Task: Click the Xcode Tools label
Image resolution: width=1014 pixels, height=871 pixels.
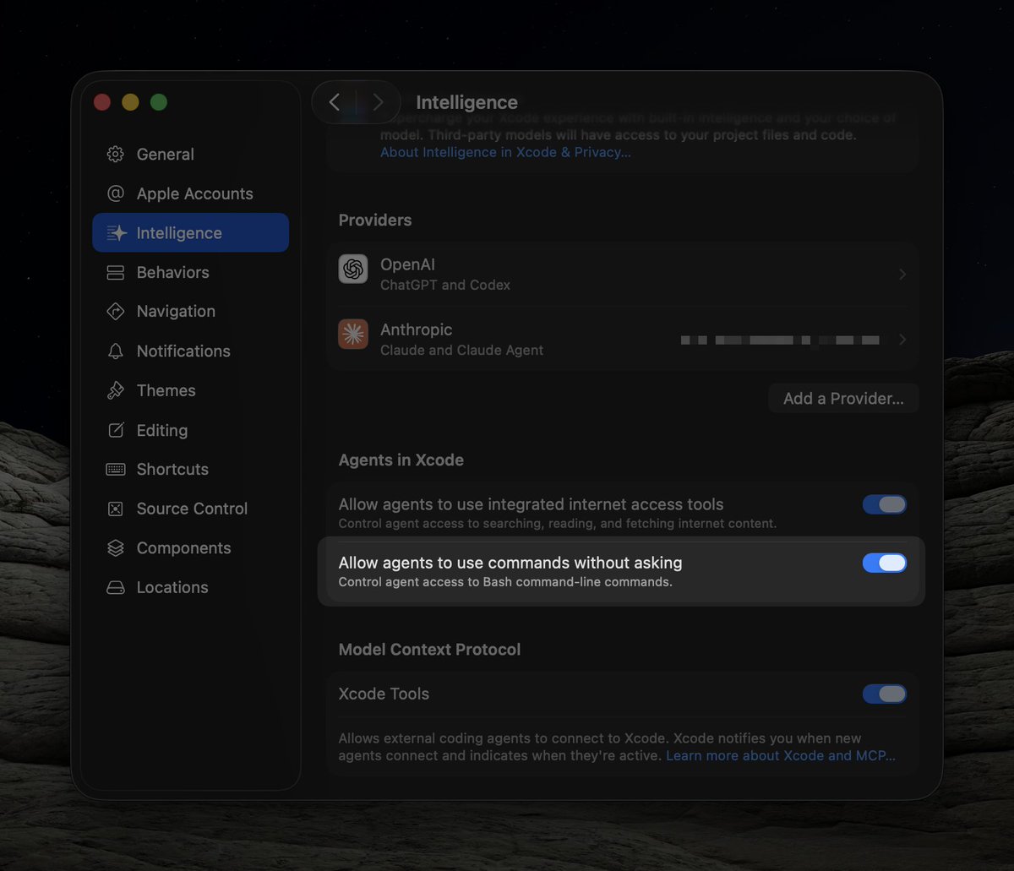Action: tap(384, 694)
